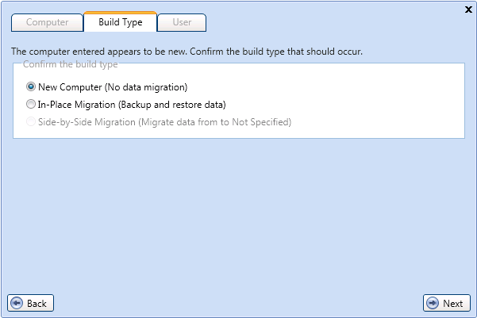
Task: Click the left-arrow icon on Back button
Action: (x=17, y=303)
